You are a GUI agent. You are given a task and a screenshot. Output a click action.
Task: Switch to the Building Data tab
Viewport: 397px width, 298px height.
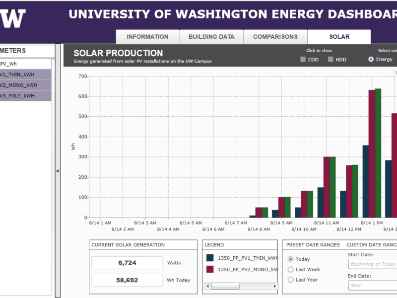211,37
